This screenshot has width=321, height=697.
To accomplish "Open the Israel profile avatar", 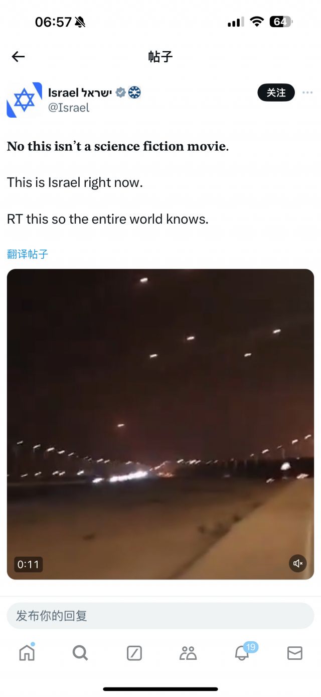I will [x=24, y=99].
